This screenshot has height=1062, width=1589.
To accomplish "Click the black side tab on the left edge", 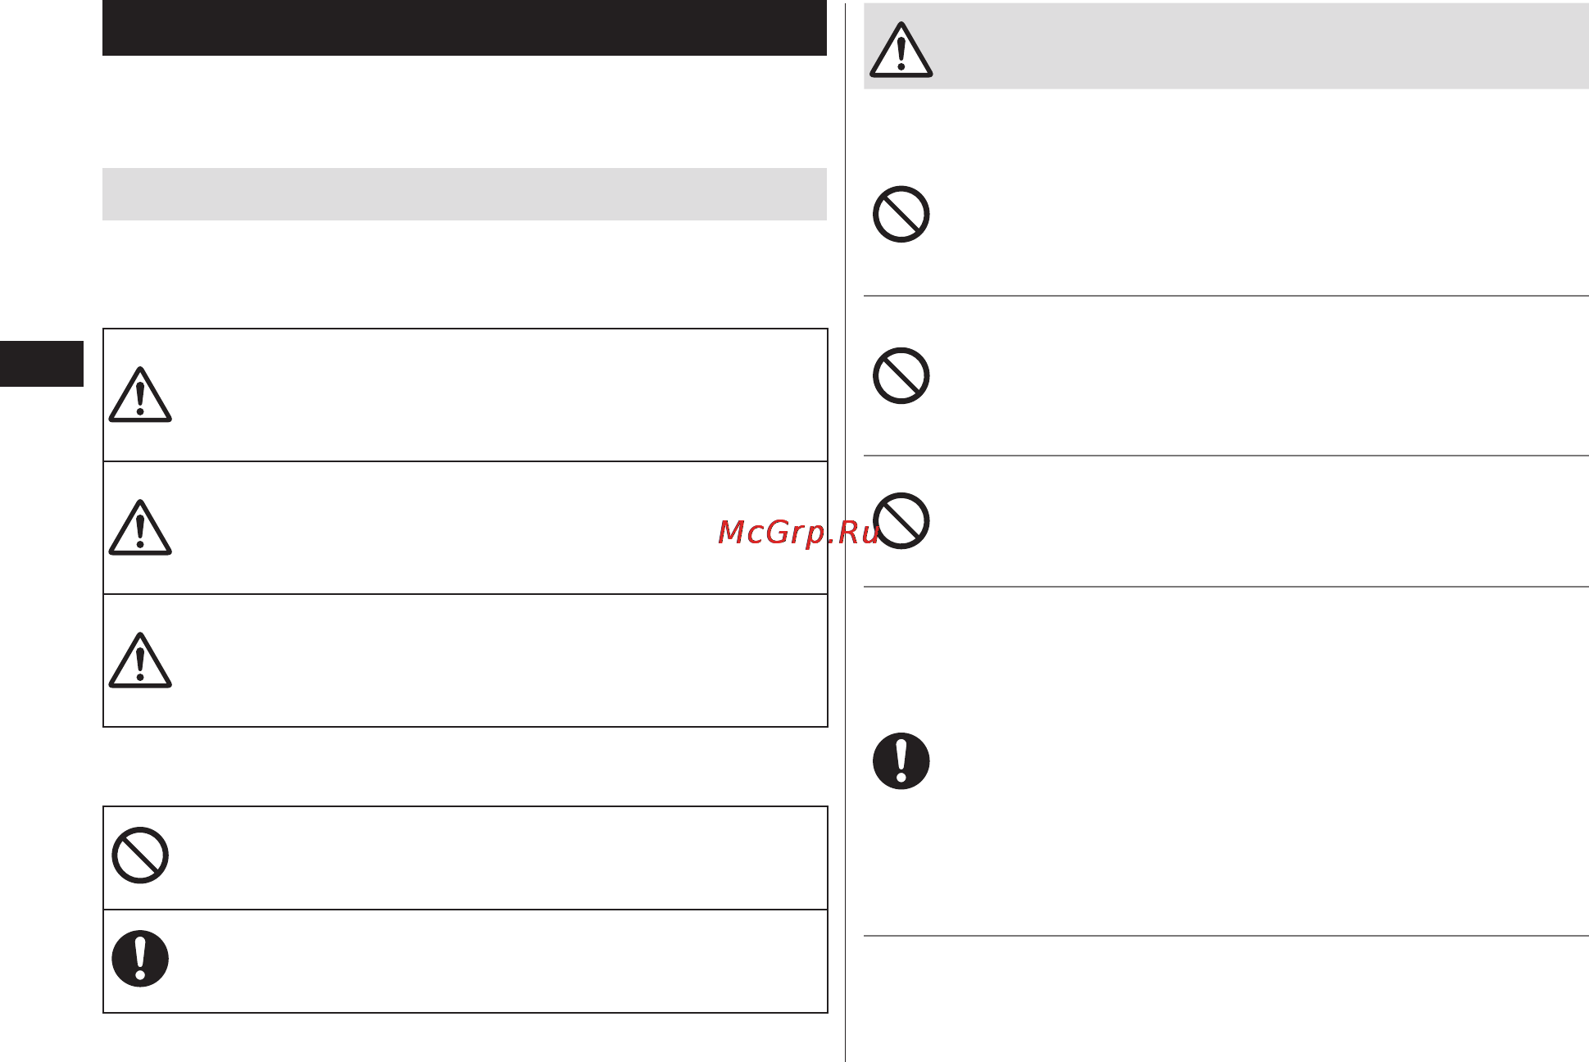I will tap(42, 364).
